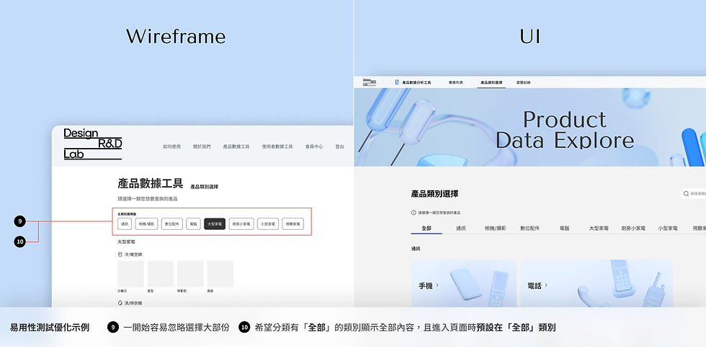Click the Design R&D Lab logo in wireframe
706x347 pixels.
93,144
